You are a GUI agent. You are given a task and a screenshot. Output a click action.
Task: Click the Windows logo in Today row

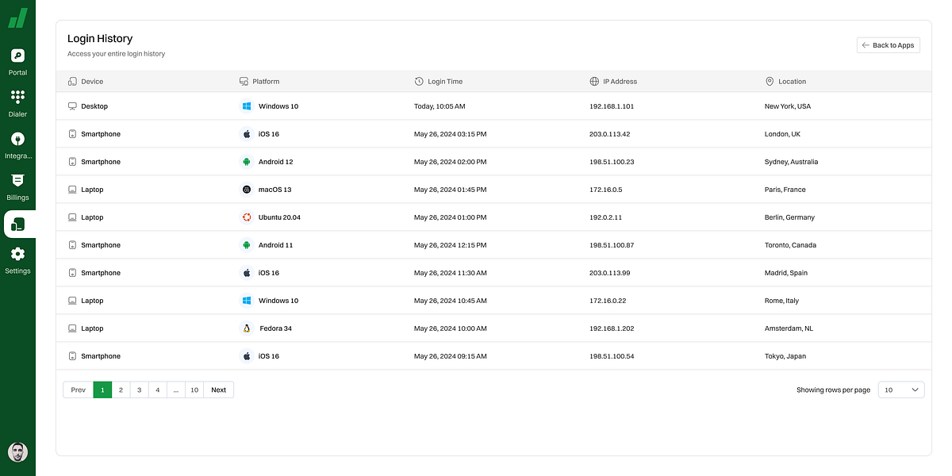[247, 106]
